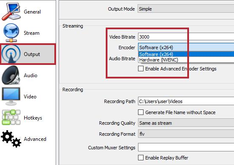The width and height of the screenshot is (234, 165).
Task: Switch to the General settings label
Action: (32, 12)
